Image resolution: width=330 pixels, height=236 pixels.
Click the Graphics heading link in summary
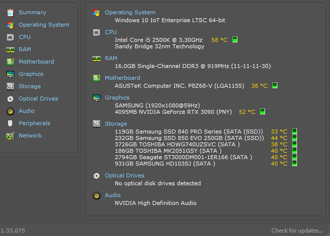click(x=117, y=98)
